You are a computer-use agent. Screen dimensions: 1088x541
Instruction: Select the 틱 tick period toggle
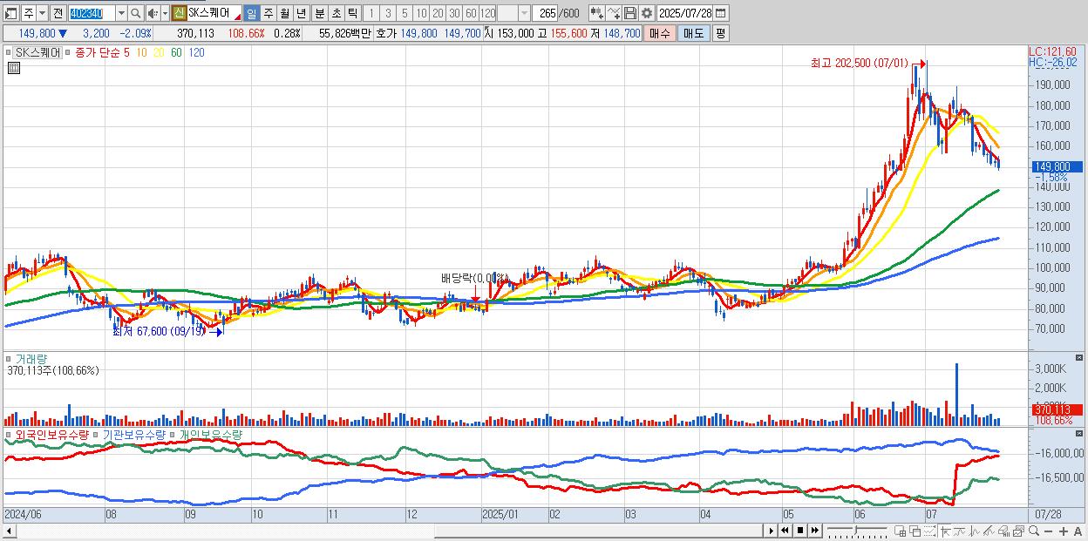352,13
